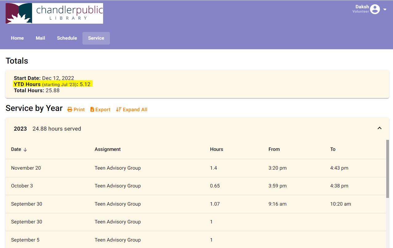393x248 pixels.
Task: Select the November 20 service row
Action: 196,168
